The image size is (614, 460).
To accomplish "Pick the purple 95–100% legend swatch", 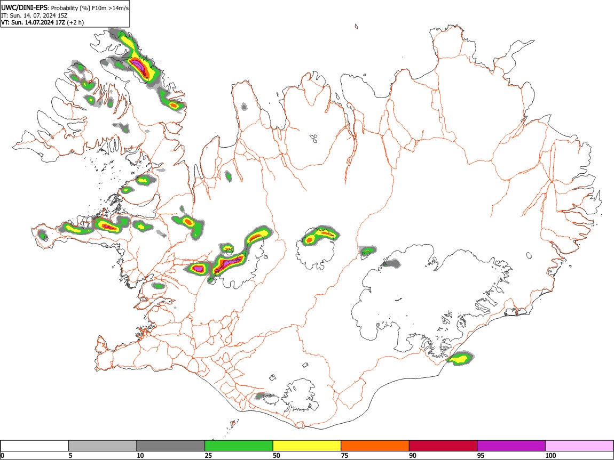I will (x=511, y=446).
